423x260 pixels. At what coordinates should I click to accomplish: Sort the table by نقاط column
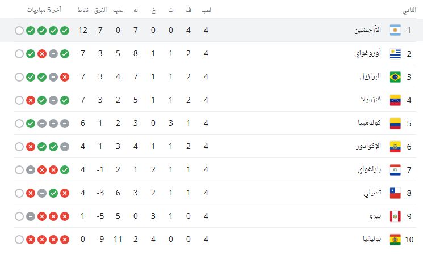tap(83, 11)
